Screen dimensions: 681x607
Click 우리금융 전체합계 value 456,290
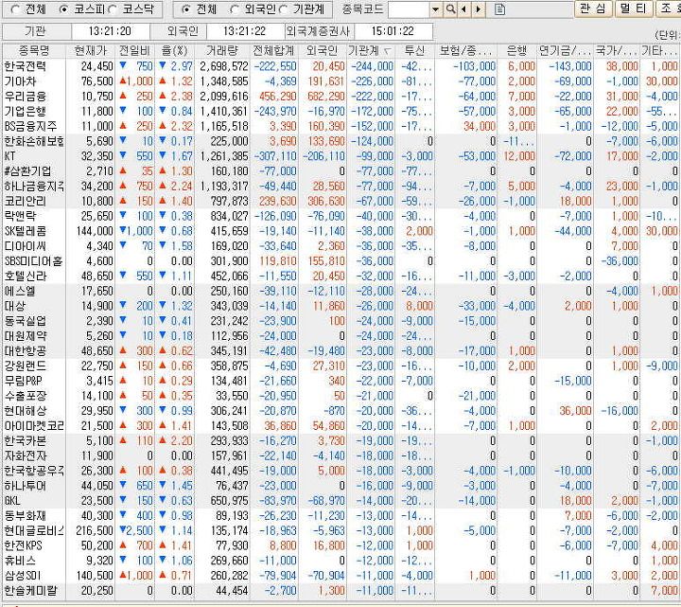click(x=278, y=96)
